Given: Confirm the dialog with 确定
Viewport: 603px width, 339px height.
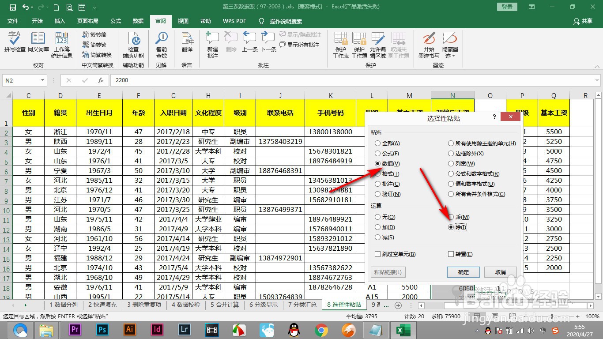Looking at the screenshot, I should tap(464, 272).
